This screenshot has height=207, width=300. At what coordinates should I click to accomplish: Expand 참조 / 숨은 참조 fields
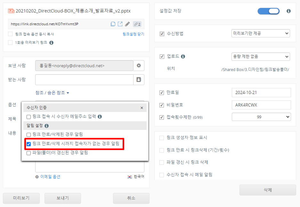coord(52,93)
